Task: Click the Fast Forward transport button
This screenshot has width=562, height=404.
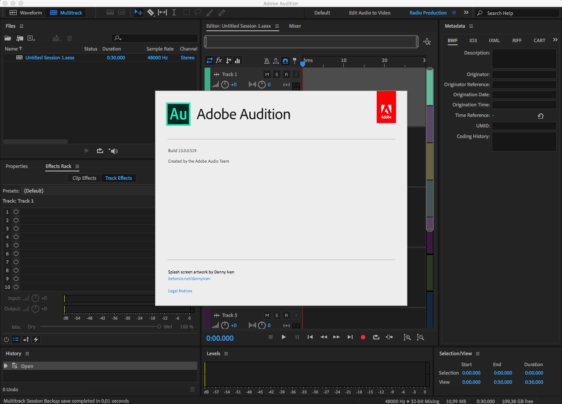Action: click(336, 337)
